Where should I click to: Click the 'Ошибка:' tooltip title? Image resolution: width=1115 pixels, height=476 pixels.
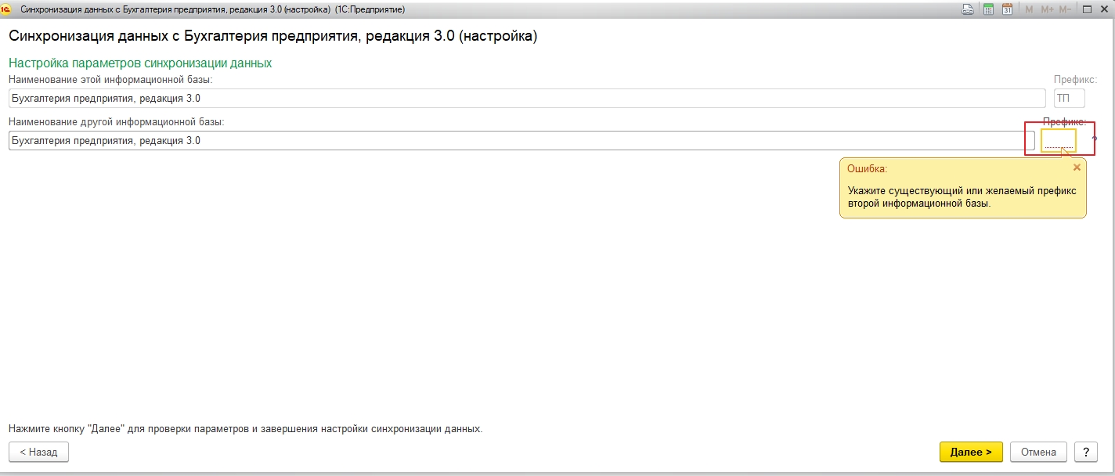click(x=868, y=168)
